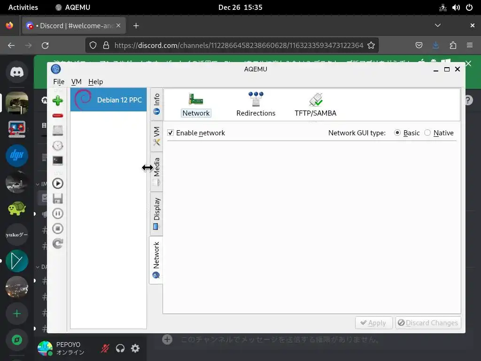Viewport: 481px width, 361px height.
Task: Remove the VM with the red minus icon
Action: (58, 116)
